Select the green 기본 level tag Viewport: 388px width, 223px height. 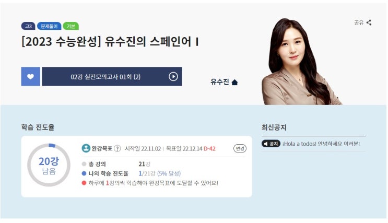pyautogui.click(x=71, y=26)
